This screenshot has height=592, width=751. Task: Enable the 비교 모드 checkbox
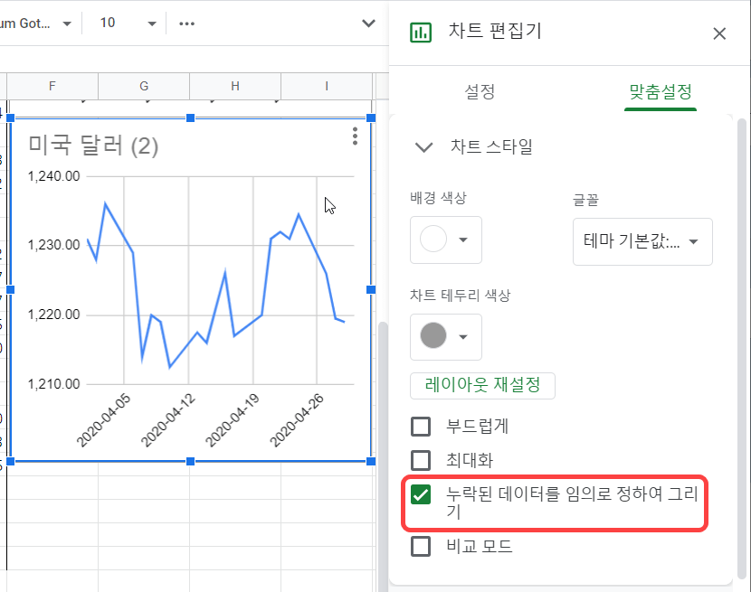click(x=421, y=546)
